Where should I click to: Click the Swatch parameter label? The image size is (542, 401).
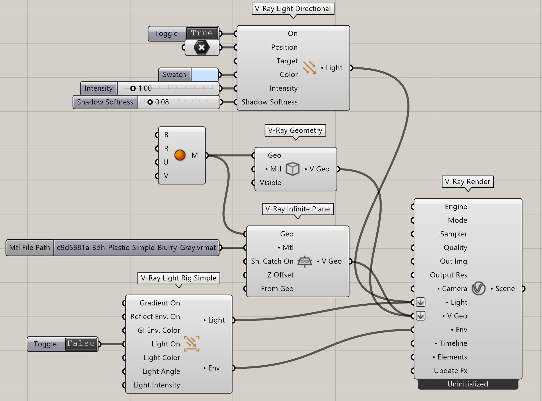[174, 75]
